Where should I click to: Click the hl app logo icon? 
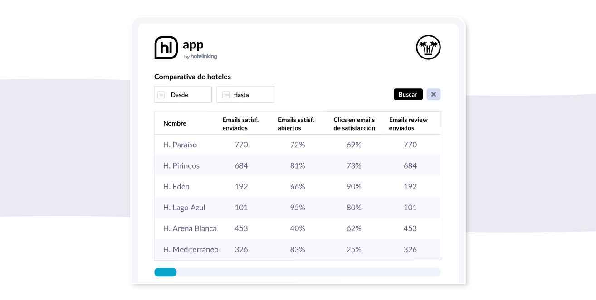coord(166,48)
